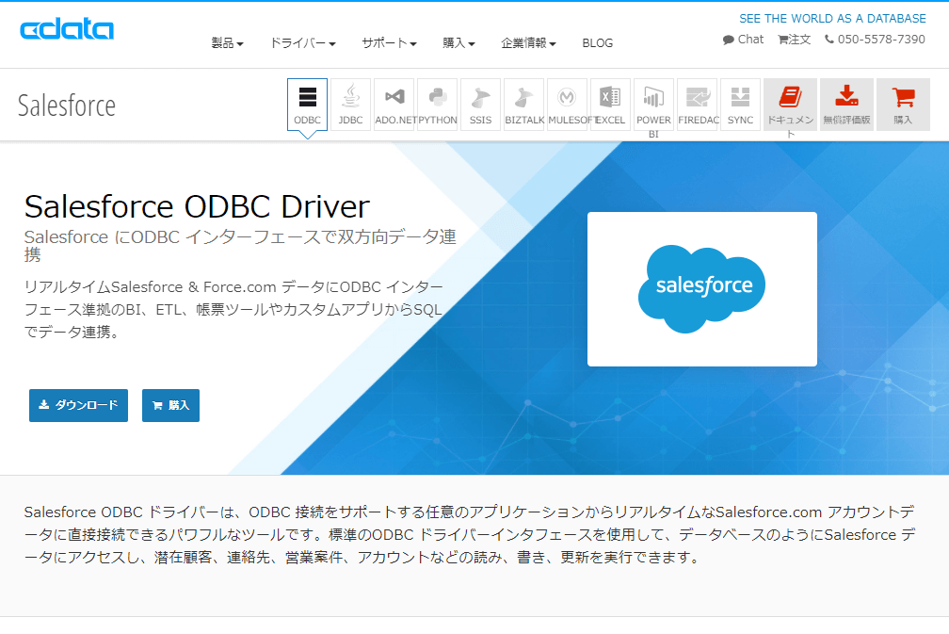
Task: Click the 無償評価版 download icon
Action: [x=846, y=105]
